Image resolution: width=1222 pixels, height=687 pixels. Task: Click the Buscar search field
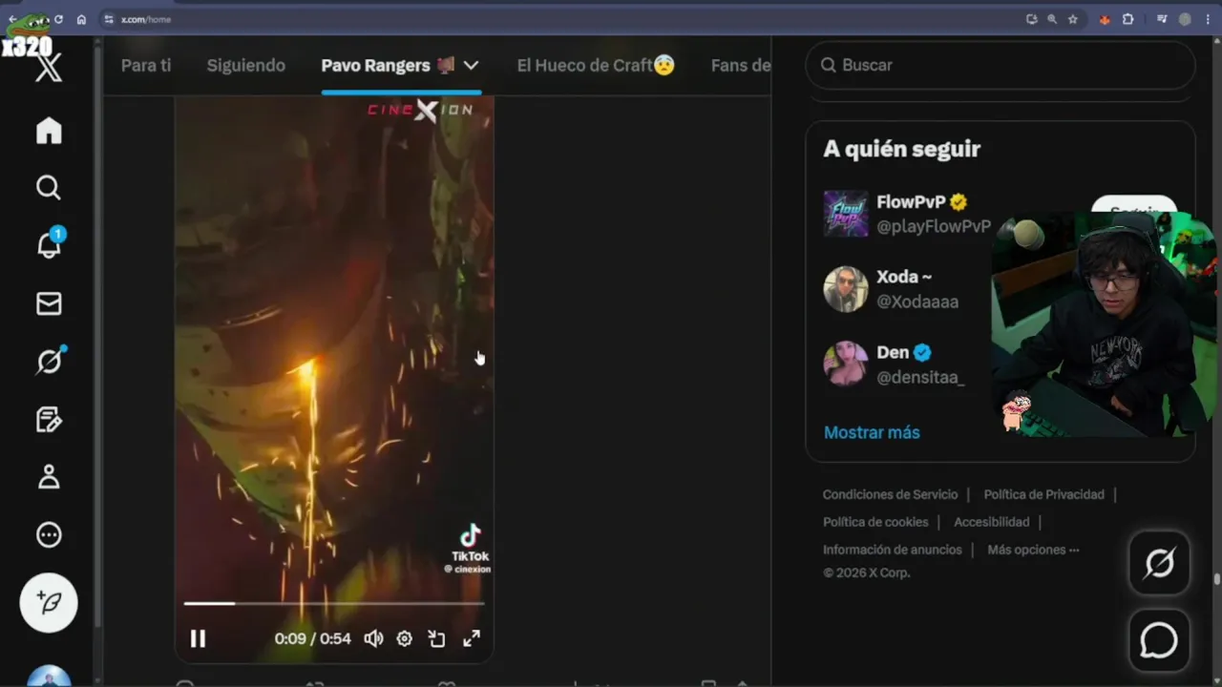click(1001, 65)
